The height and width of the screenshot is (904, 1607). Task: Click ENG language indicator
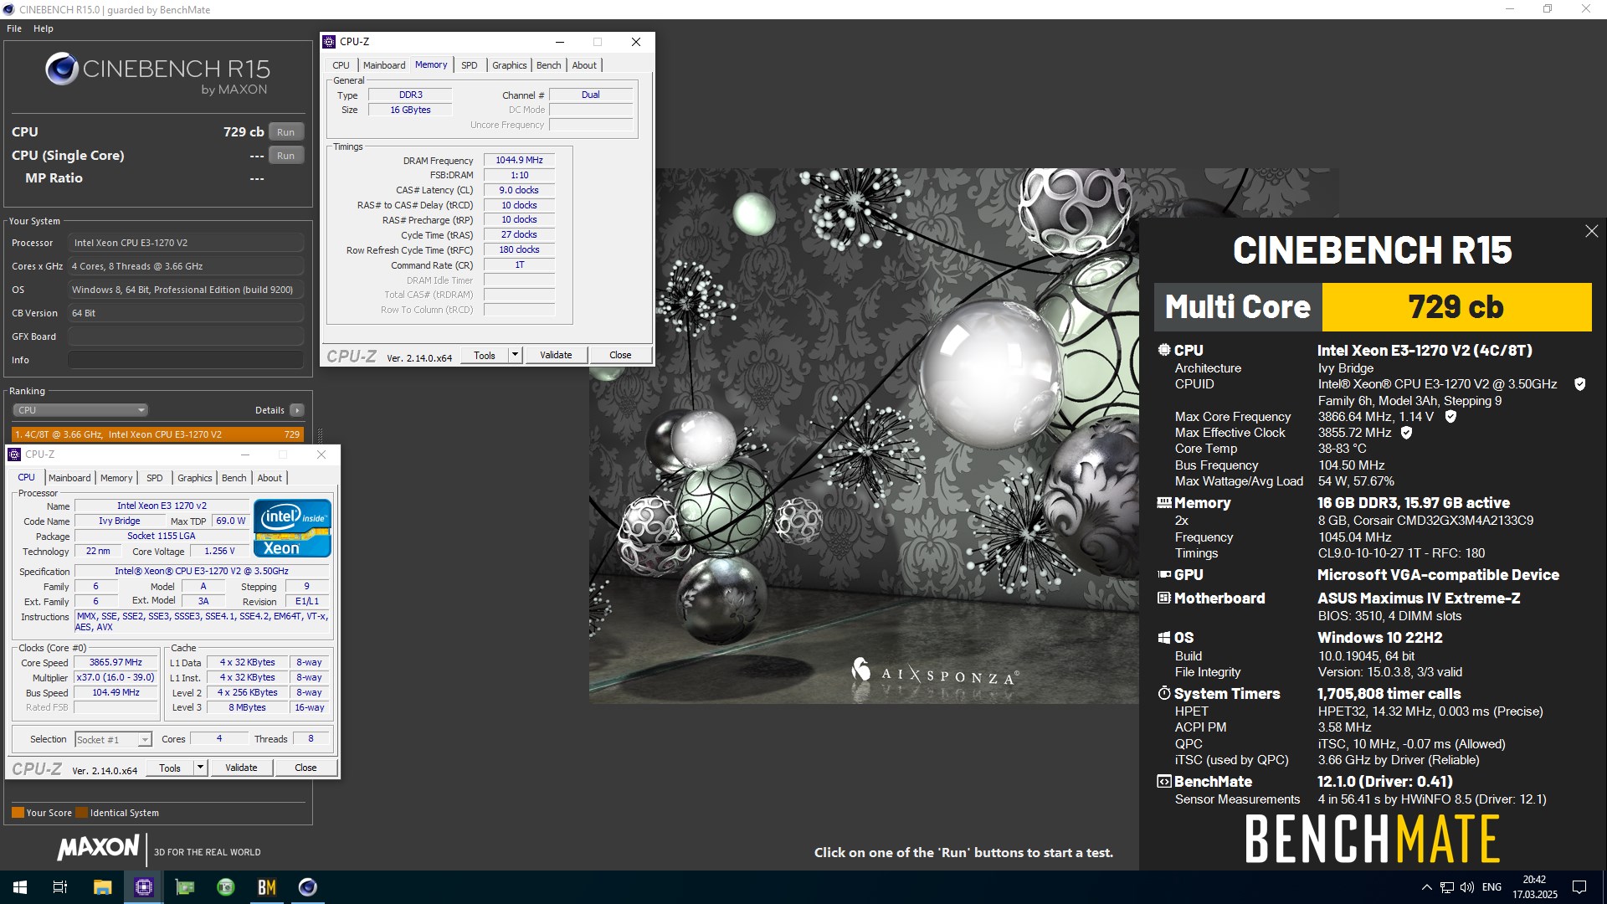point(1491,887)
